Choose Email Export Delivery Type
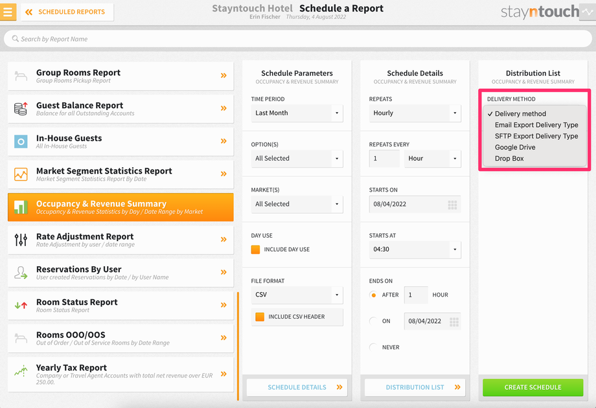The height and width of the screenshot is (408, 596). tap(536, 125)
